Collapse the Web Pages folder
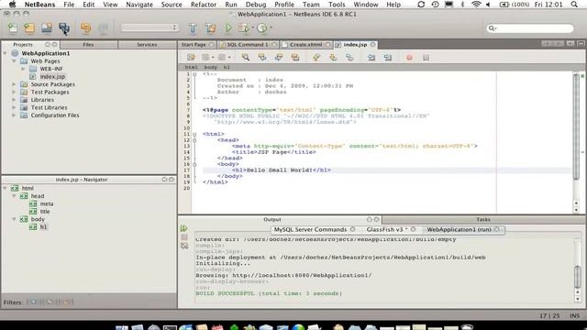Viewport: 587px width, 330px height. tap(14, 61)
